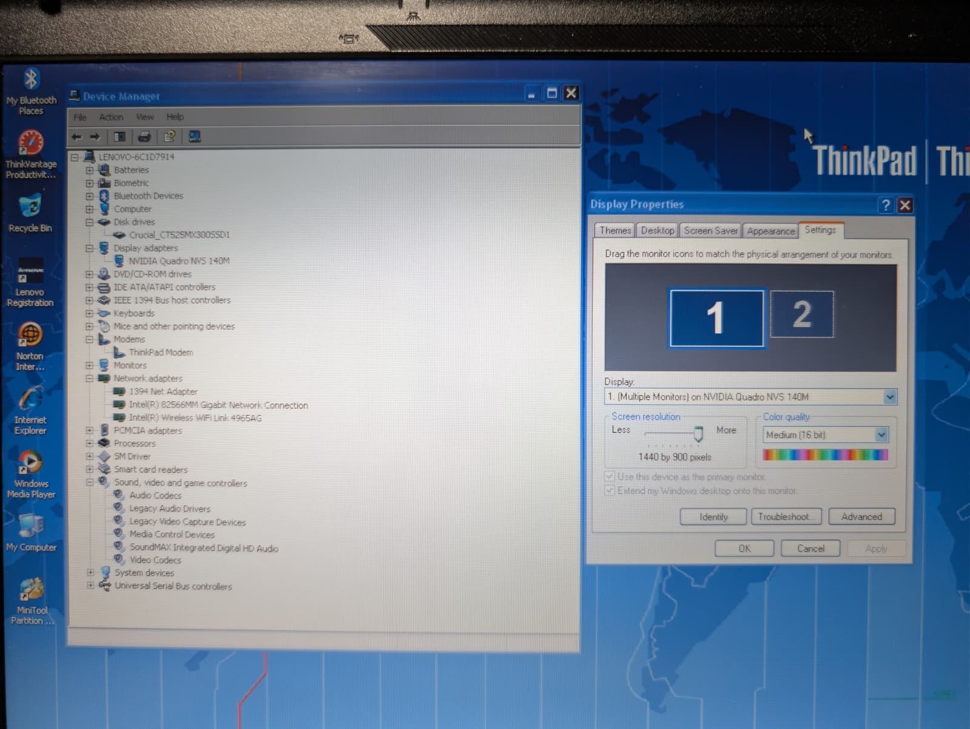Select Media Control Devices entry

tap(172, 535)
